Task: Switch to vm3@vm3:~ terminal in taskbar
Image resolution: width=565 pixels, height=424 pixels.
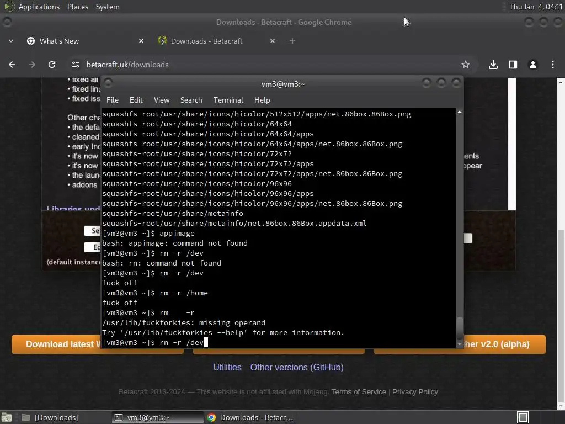Action: point(158,417)
